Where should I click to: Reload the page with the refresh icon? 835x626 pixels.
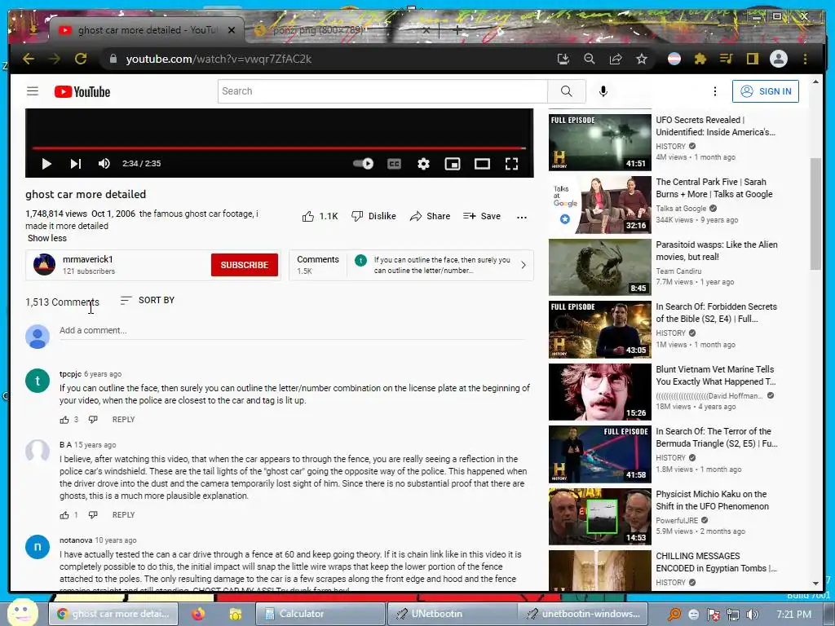point(81,59)
